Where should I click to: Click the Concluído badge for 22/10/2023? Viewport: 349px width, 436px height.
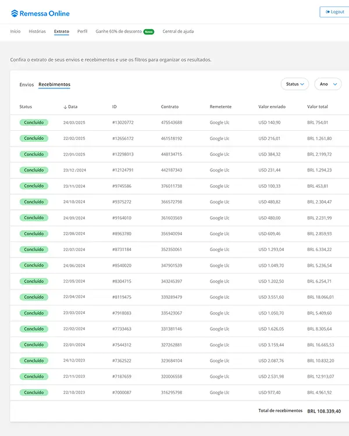(34, 392)
